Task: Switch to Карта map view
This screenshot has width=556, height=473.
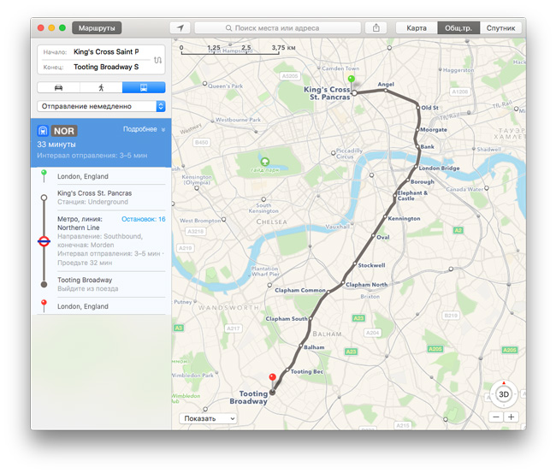Action: pos(417,28)
